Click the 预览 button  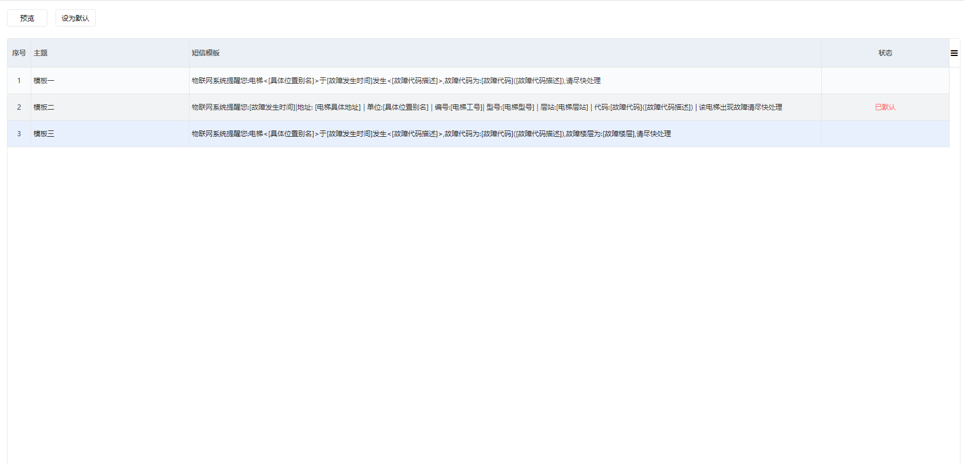point(27,18)
